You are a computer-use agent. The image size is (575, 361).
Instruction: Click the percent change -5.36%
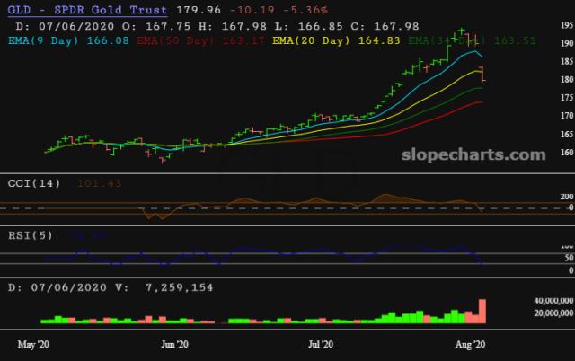[305, 10]
